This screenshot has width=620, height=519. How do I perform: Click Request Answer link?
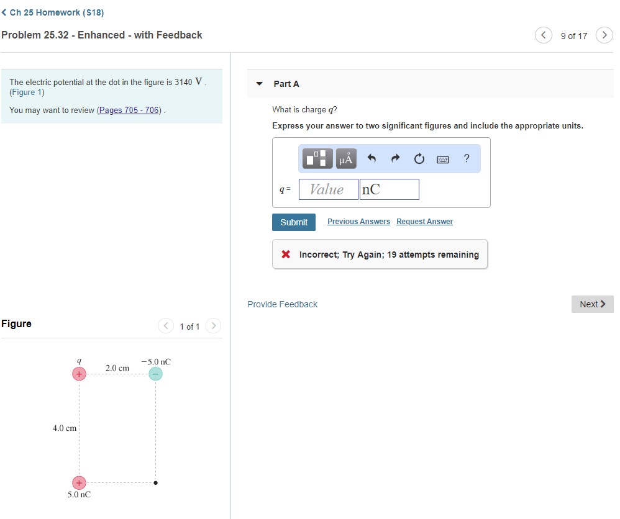click(424, 222)
